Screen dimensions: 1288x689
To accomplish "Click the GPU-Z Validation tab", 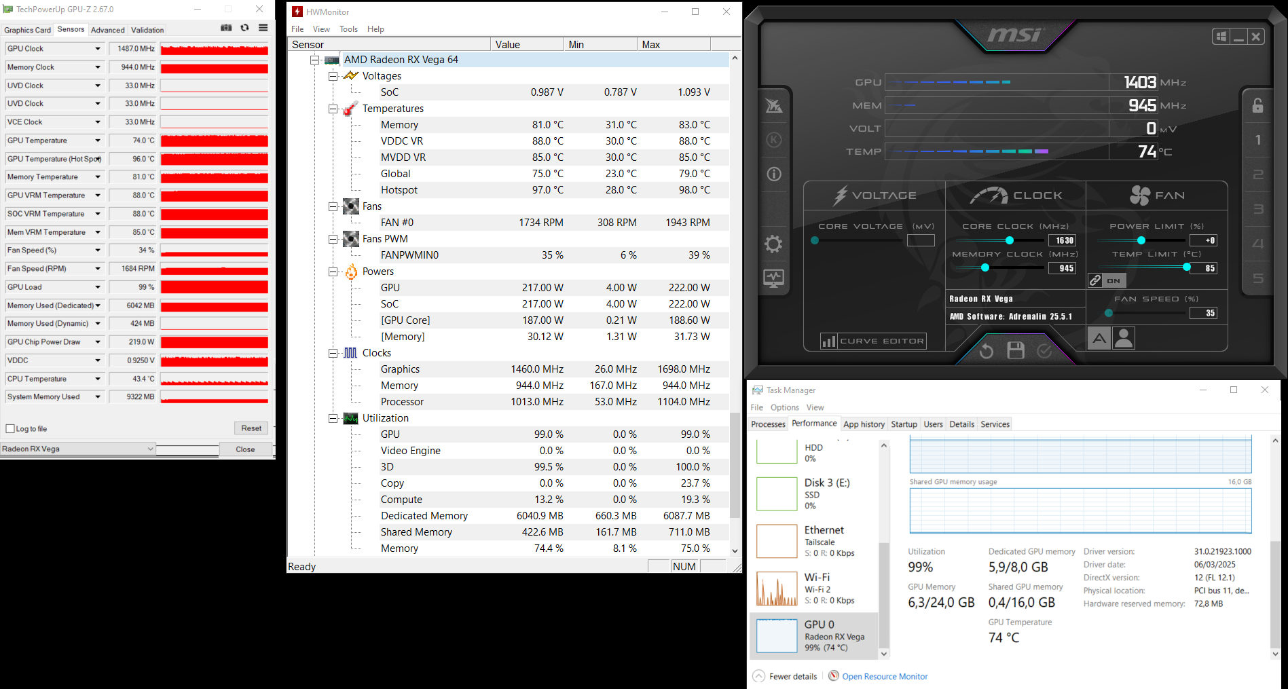I will [x=147, y=30].
